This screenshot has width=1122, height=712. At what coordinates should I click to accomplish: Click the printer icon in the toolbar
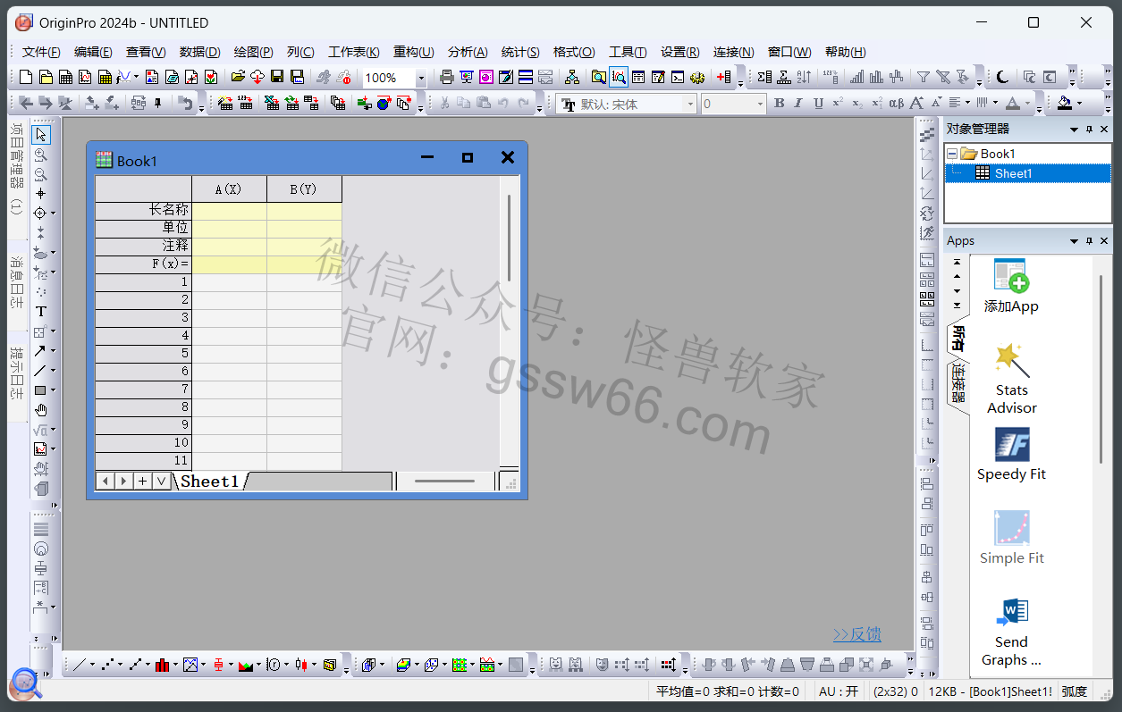coord(447,78)
